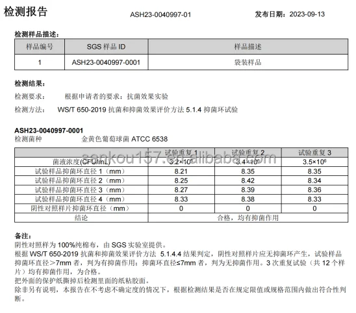Screen dimensions: 356x313
Task: Select report number ASH23-0040997-01 in header
Action: 160,15
